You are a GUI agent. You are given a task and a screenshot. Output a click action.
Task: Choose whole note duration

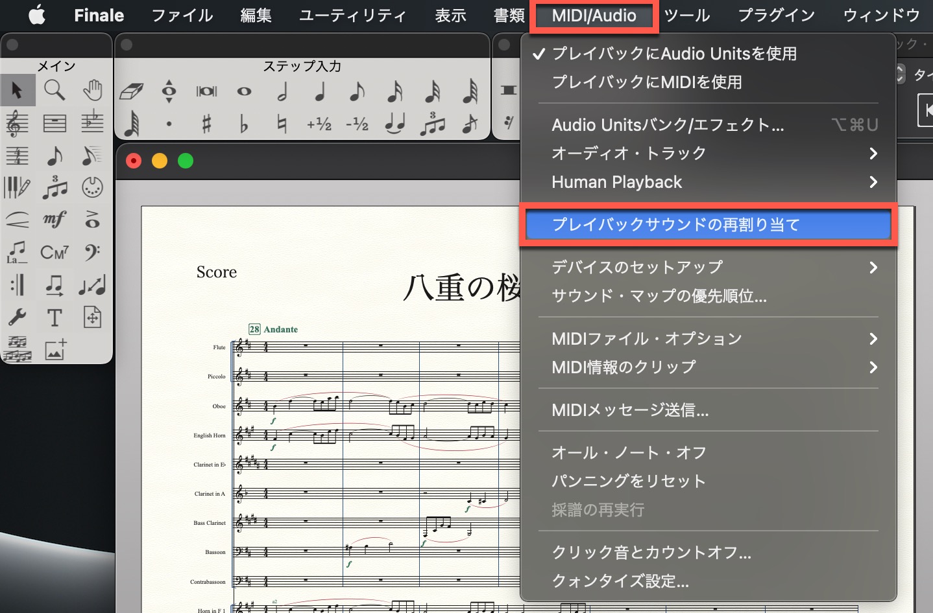pos(244,91)
